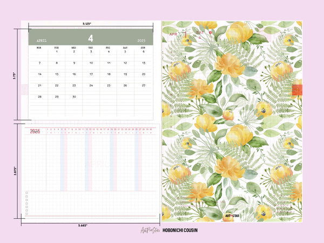Click the 5.125" width dimension label

[x=86, y=24]
